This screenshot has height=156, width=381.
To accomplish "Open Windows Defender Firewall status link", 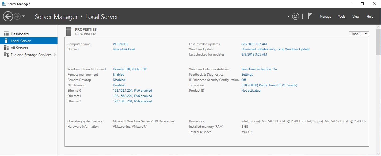I will coord(129,69).
